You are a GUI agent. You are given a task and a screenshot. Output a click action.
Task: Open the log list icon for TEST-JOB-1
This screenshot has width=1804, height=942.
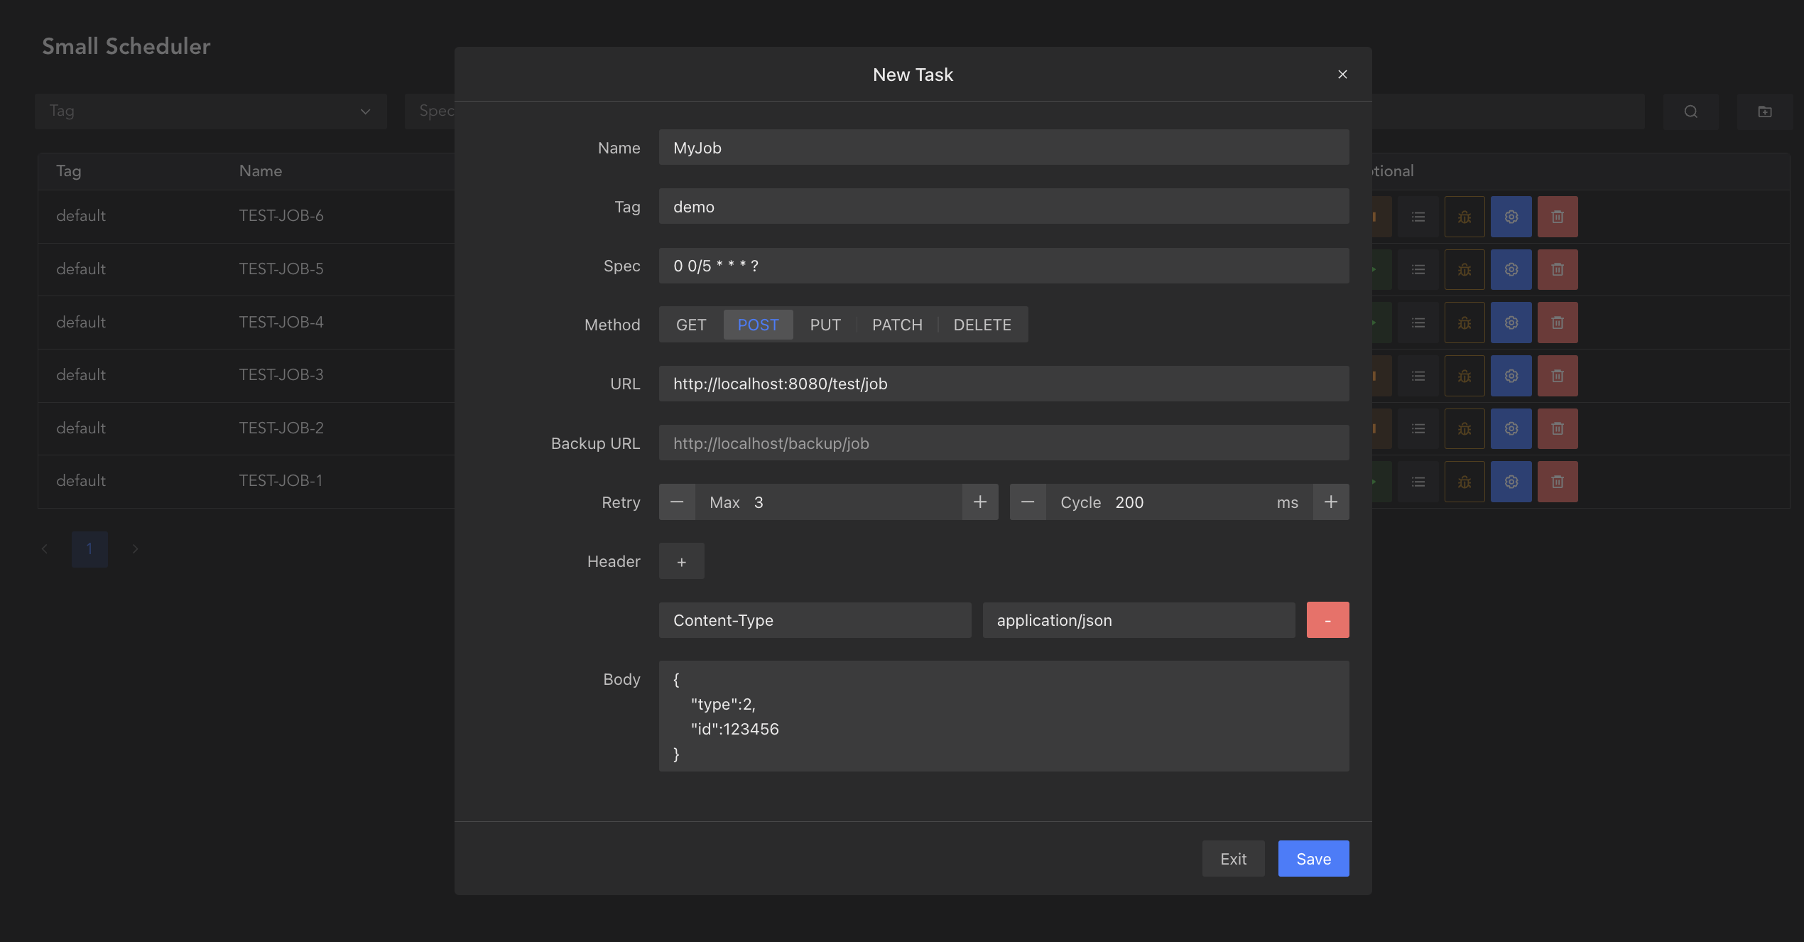click(1418, 482)
